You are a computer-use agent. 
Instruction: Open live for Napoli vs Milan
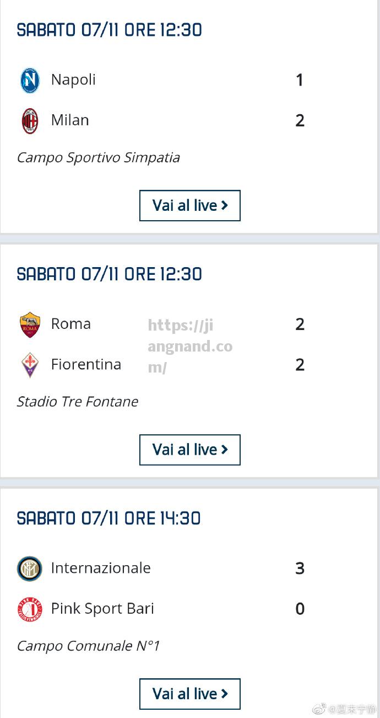(190, 205)
